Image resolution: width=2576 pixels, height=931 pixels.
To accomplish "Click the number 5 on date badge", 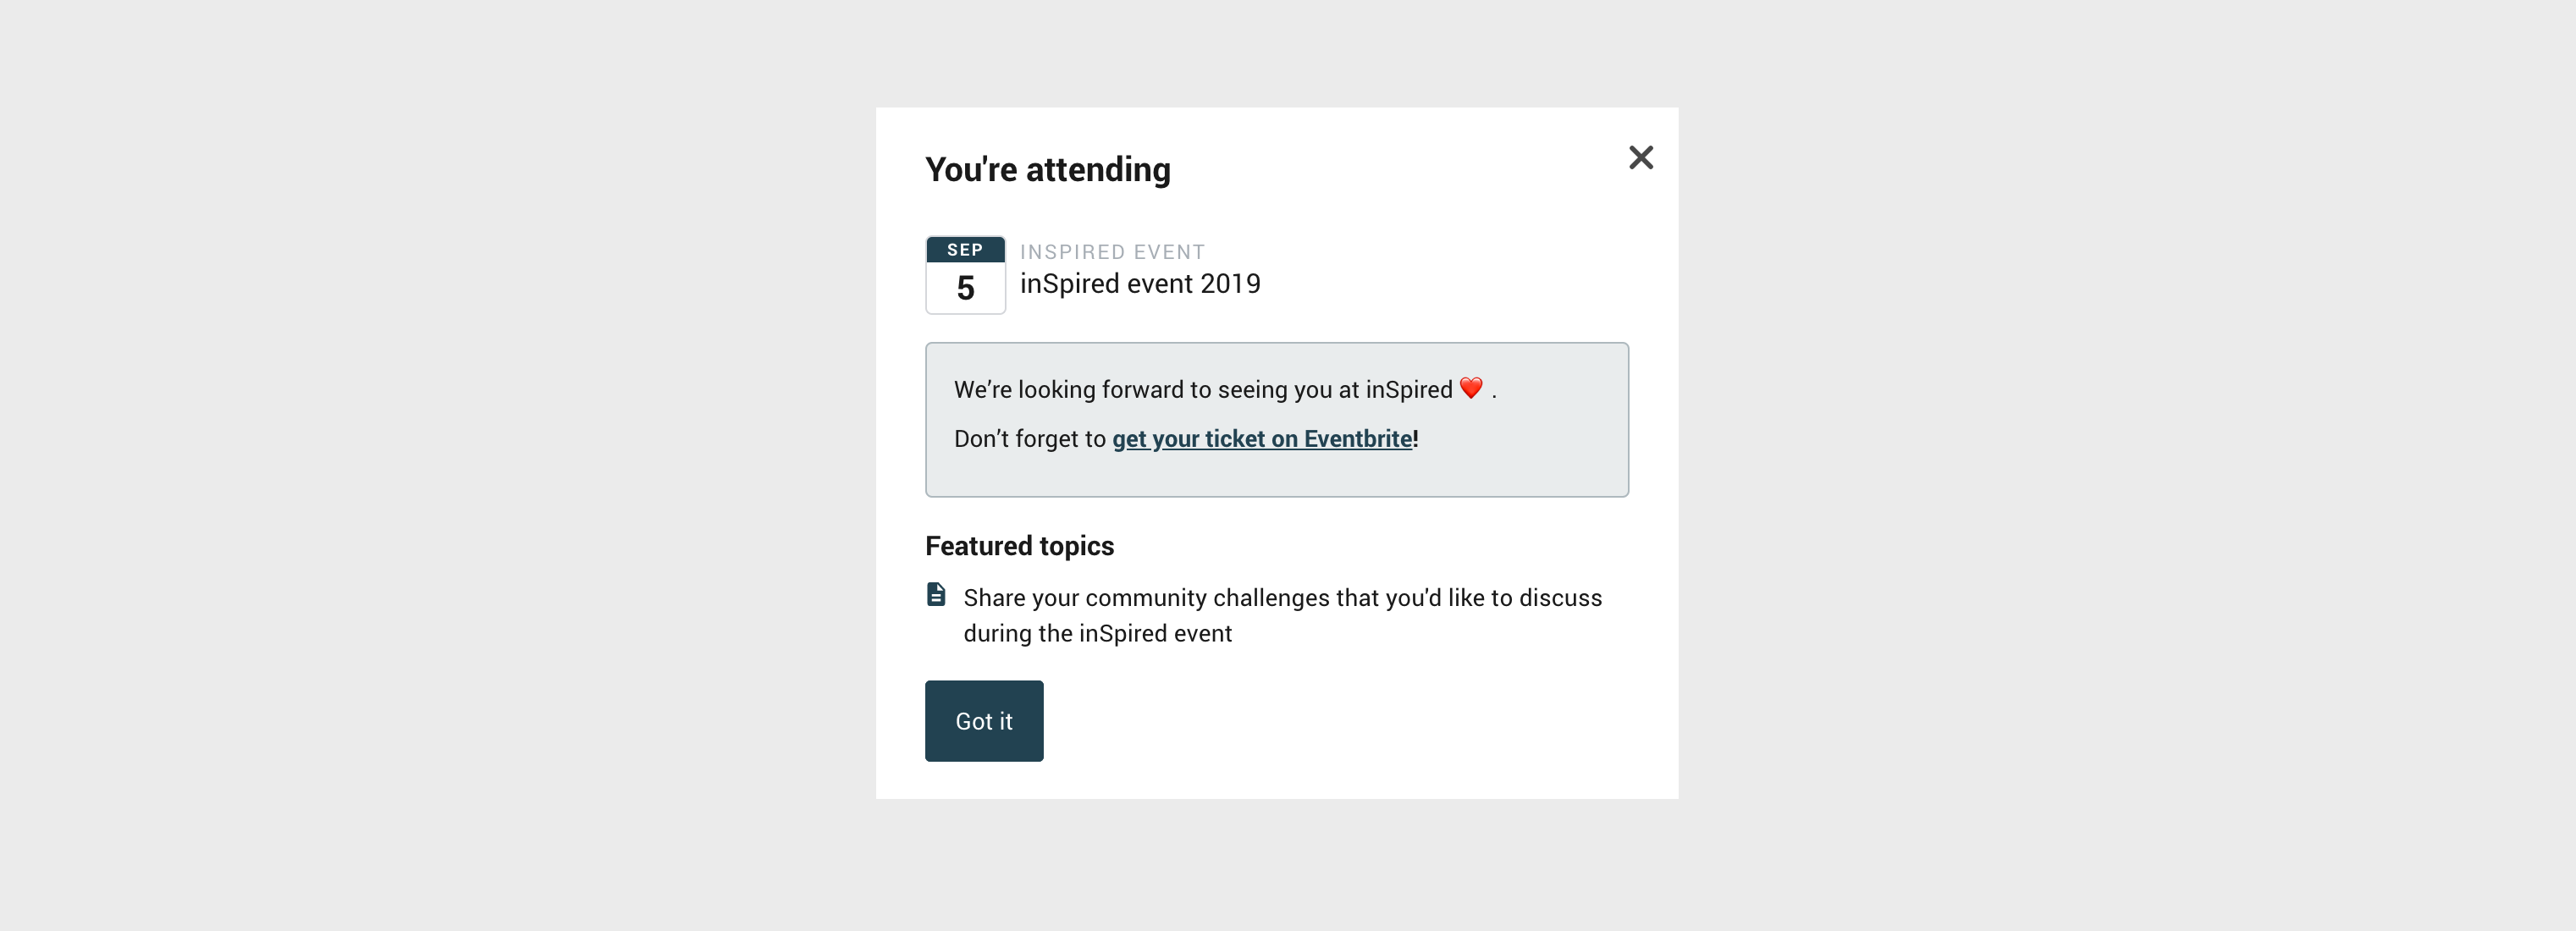I will (965, 288).
